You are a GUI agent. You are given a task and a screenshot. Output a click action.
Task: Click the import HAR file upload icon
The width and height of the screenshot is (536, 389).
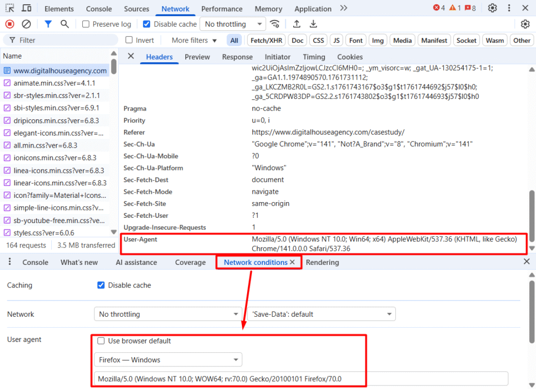pyautogui.click(x=297, y=24)
